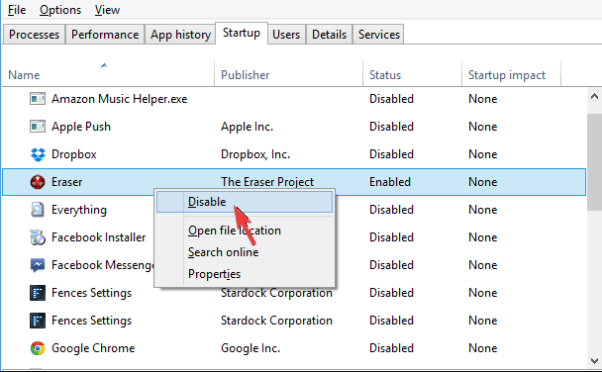602x372 pixels.
Task: Open the Options menu
Action: pos(60,10)
